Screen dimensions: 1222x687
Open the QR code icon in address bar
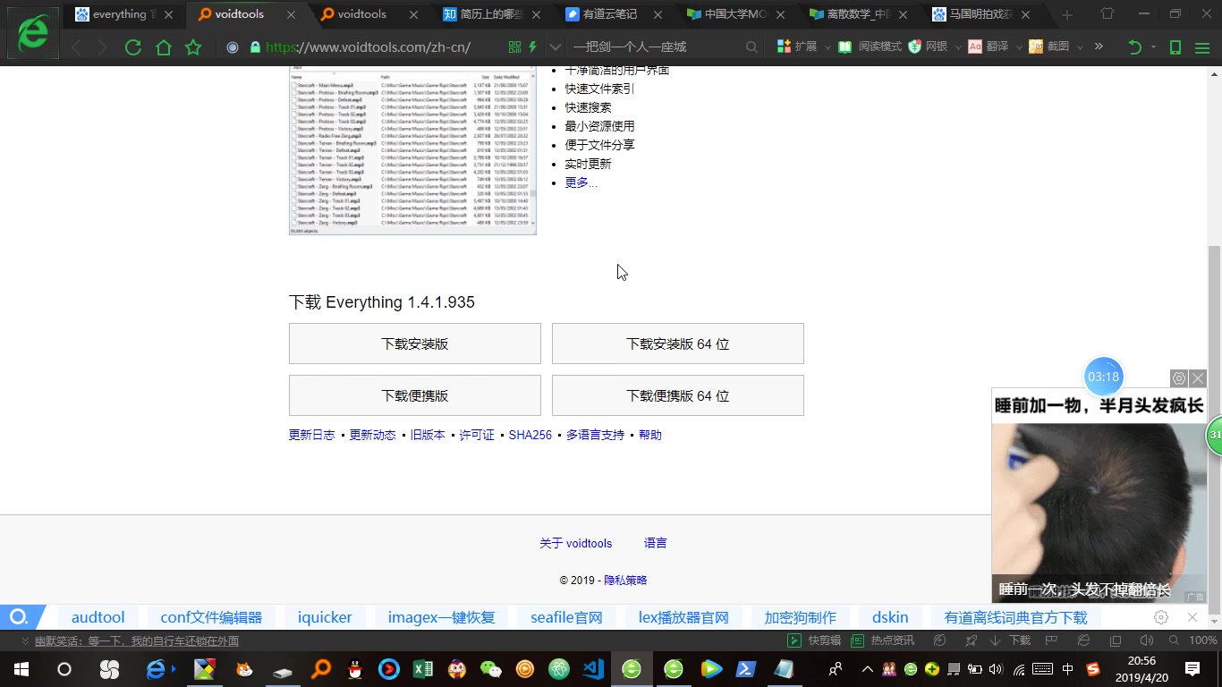(514, 47)
